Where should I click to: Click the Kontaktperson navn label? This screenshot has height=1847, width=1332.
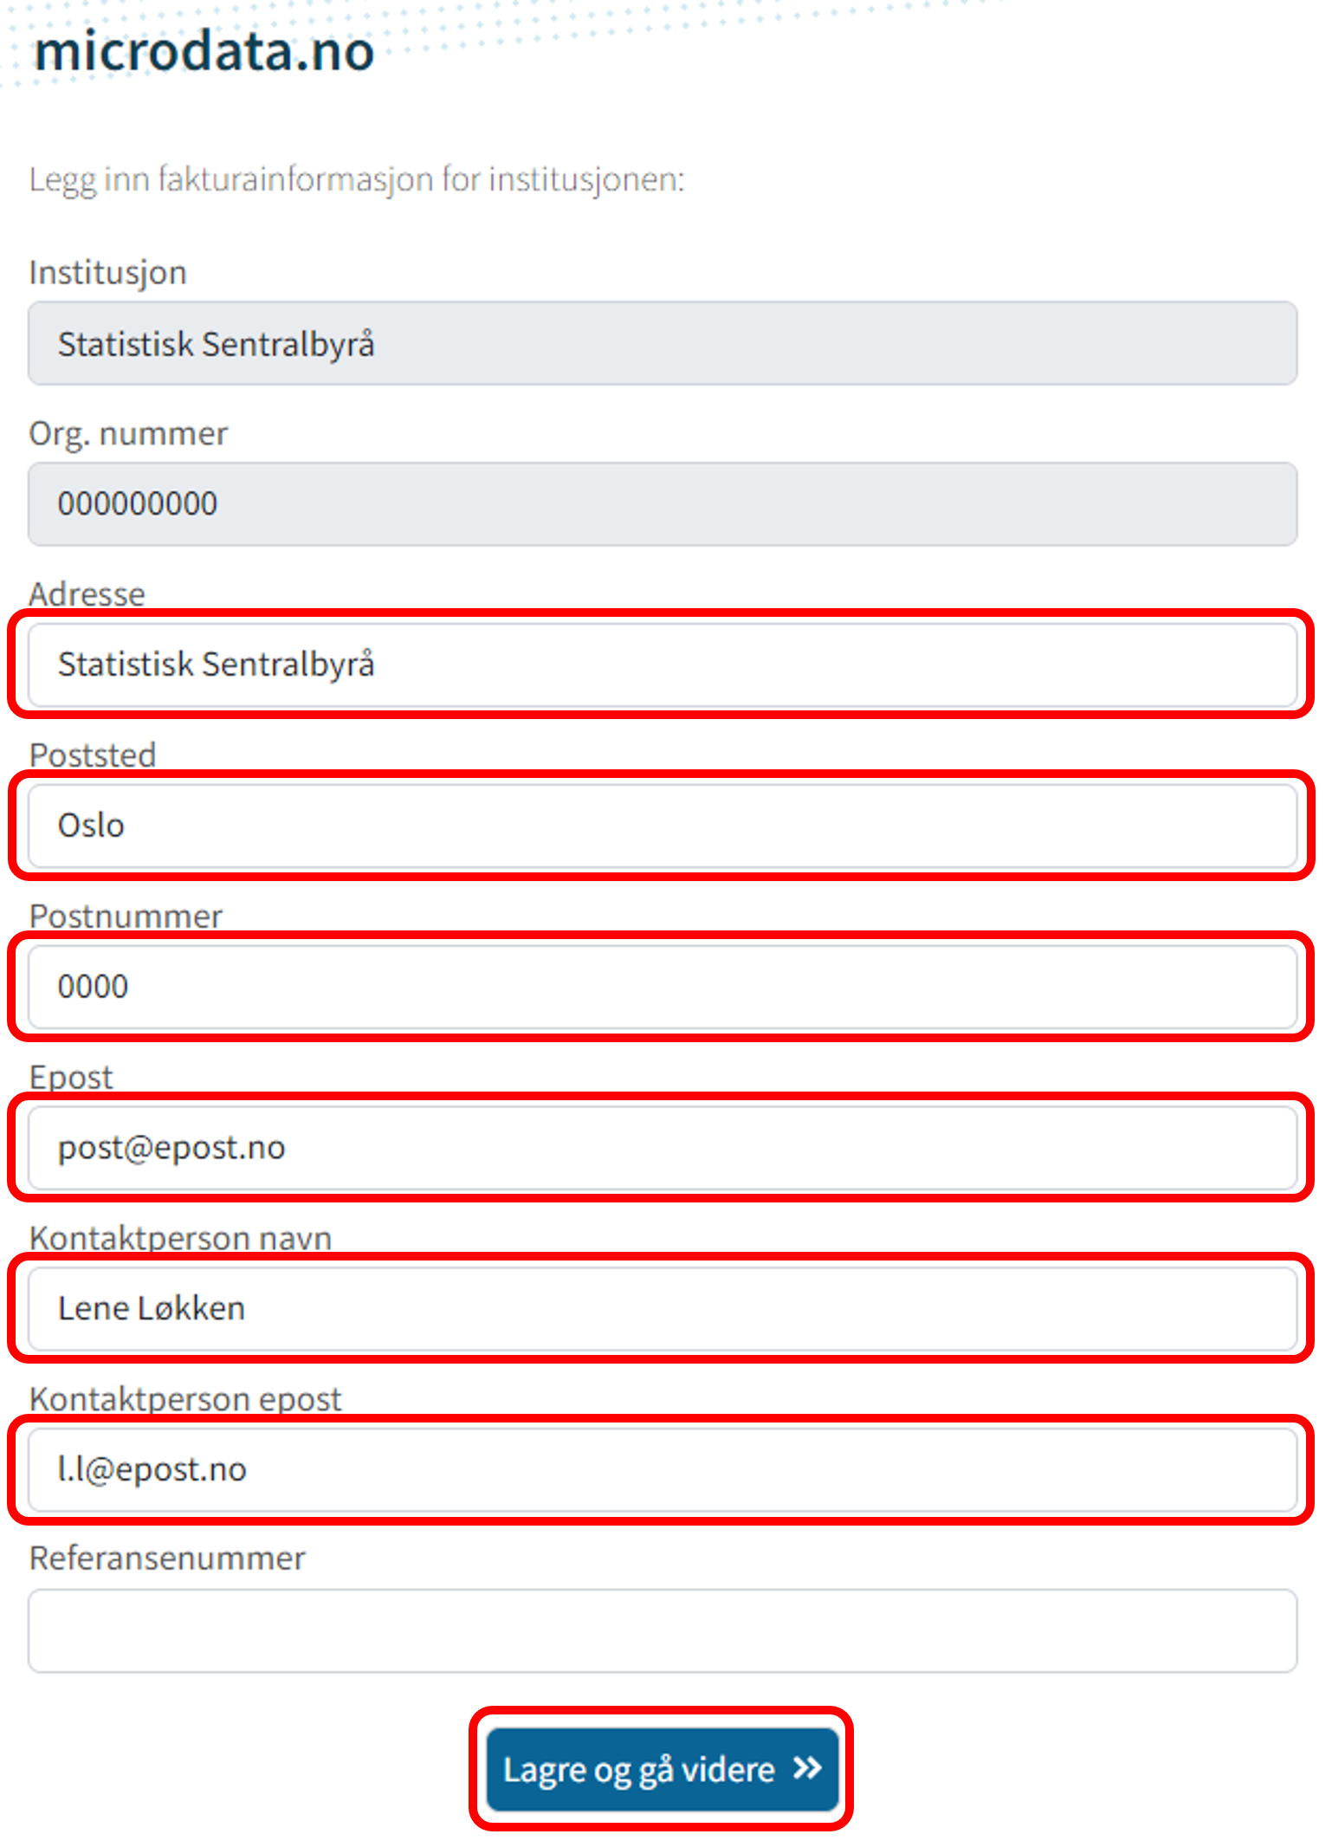click(180, 1238)
